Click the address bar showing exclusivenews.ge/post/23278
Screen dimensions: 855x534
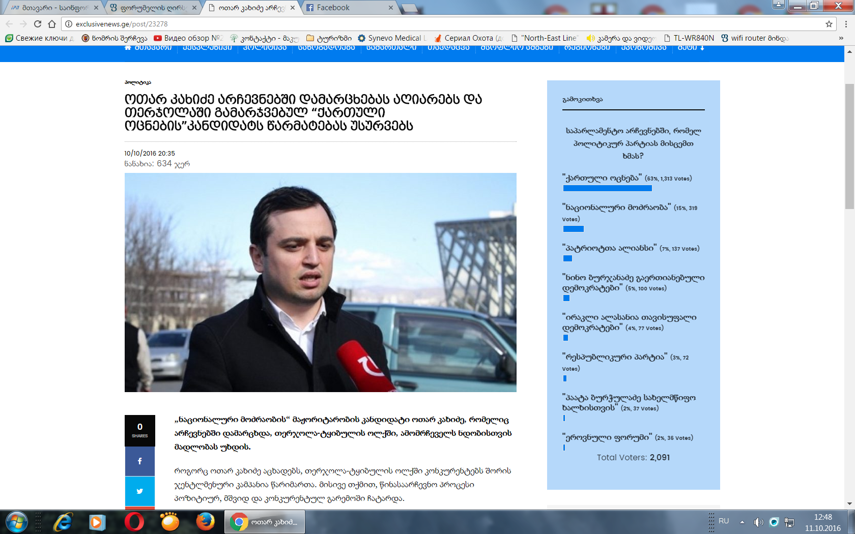(x=448, y=24)
